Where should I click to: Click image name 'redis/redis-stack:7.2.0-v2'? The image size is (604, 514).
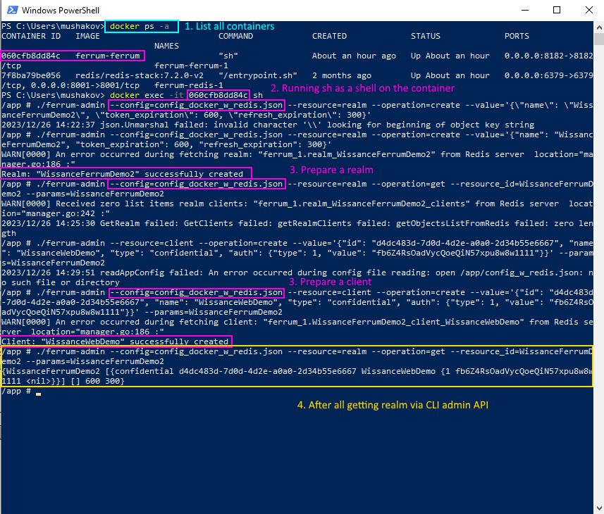[140, 75]
